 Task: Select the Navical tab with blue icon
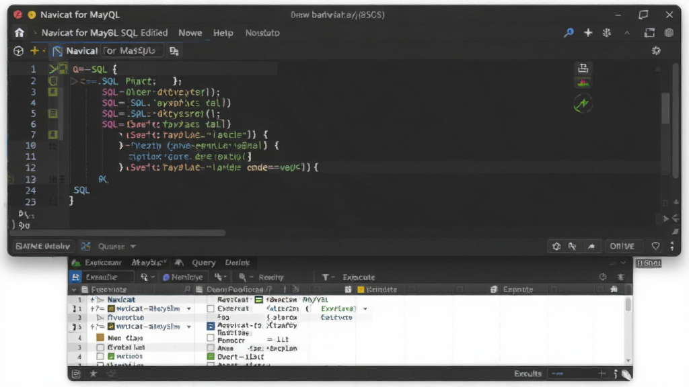75,51
